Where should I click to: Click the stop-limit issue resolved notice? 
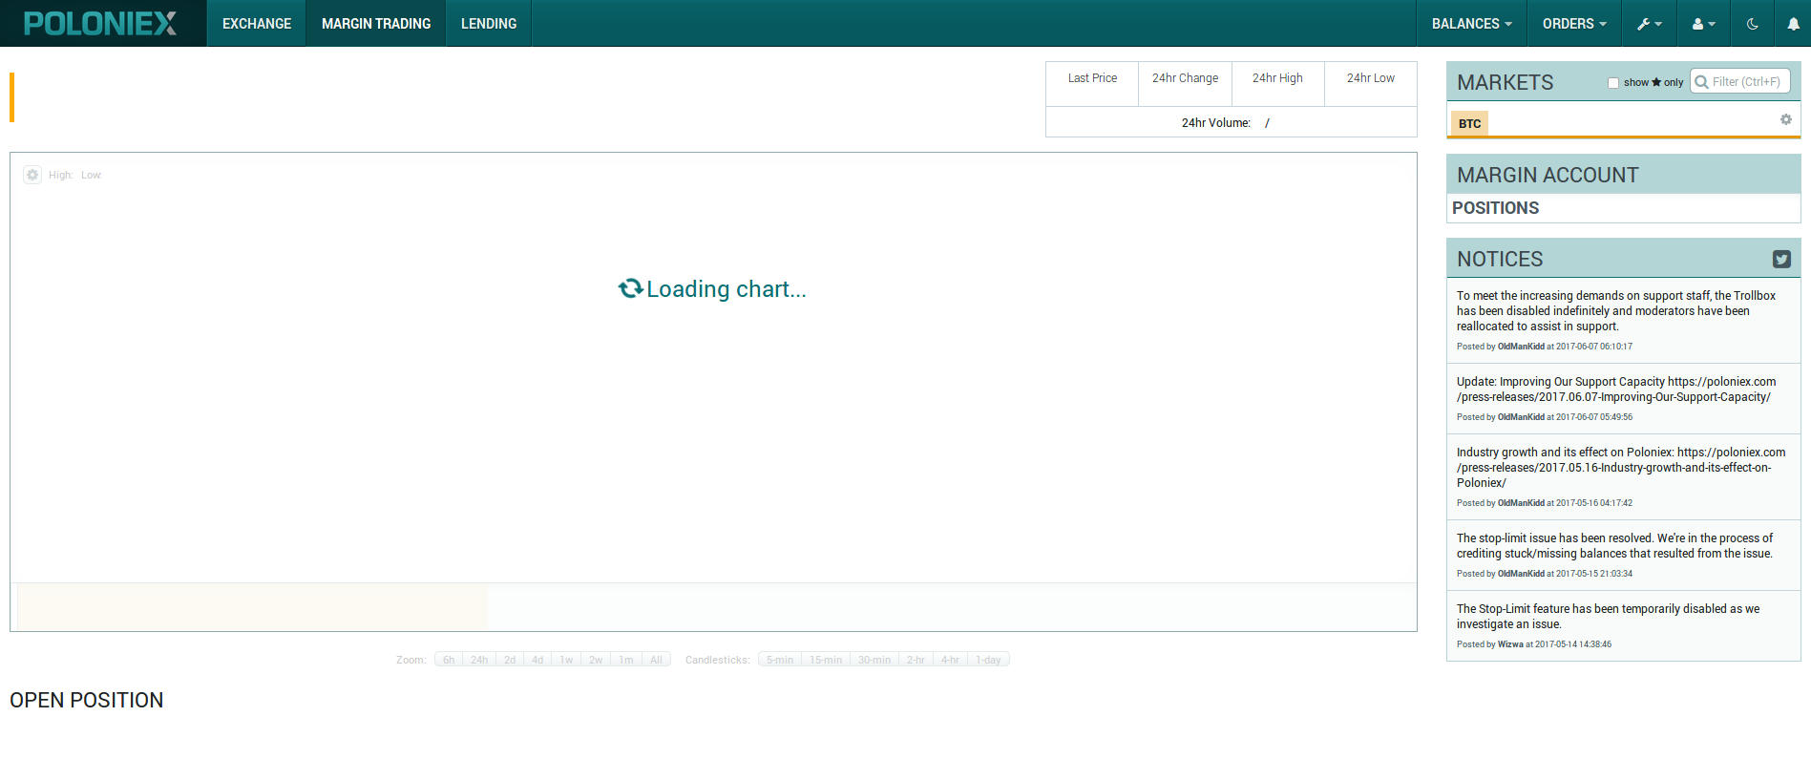[1614, 546]
